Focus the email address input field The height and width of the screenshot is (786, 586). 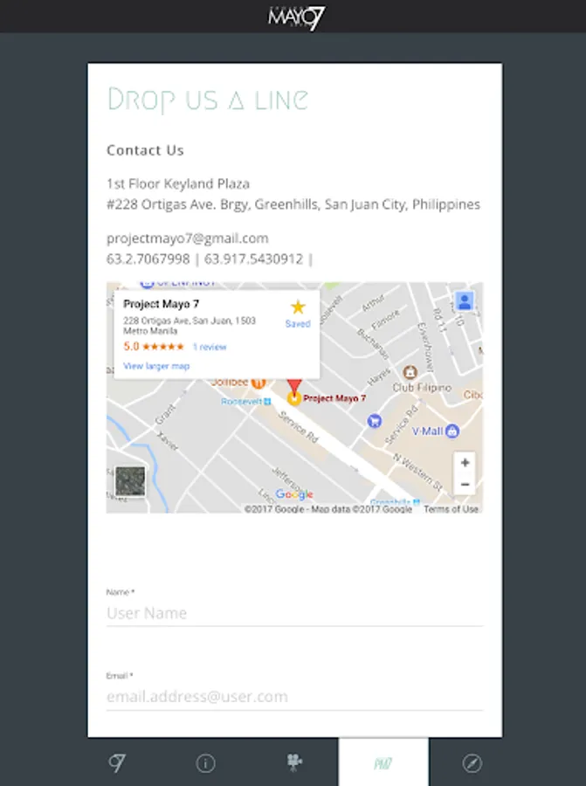point(295,697)
